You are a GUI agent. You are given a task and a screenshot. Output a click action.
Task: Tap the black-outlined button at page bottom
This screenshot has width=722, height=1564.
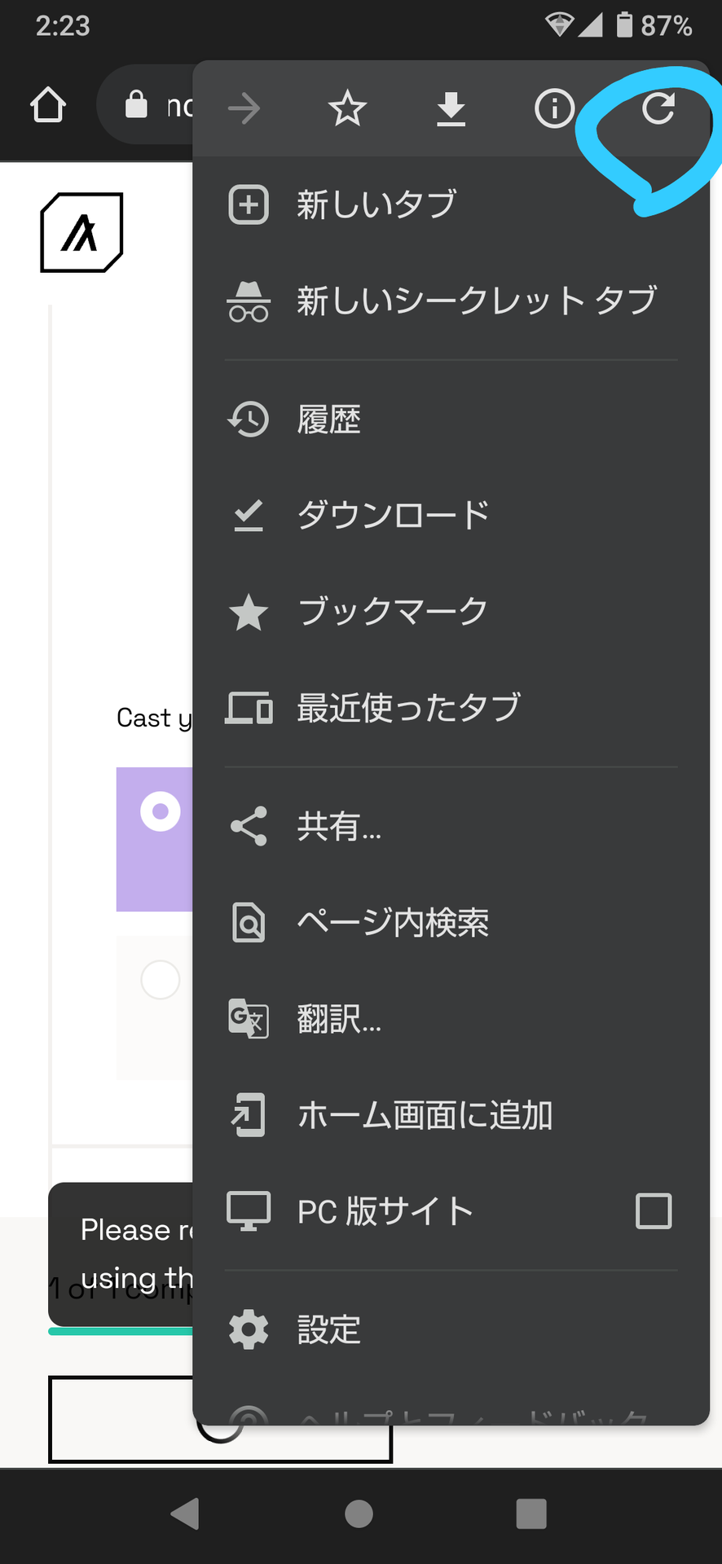pyautogui.click(x=220, y=1419)
